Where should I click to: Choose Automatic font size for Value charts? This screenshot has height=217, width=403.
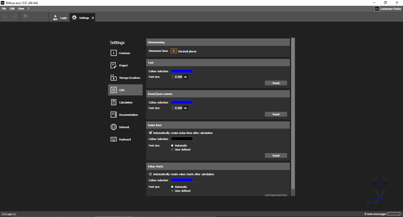click(172, 187)
